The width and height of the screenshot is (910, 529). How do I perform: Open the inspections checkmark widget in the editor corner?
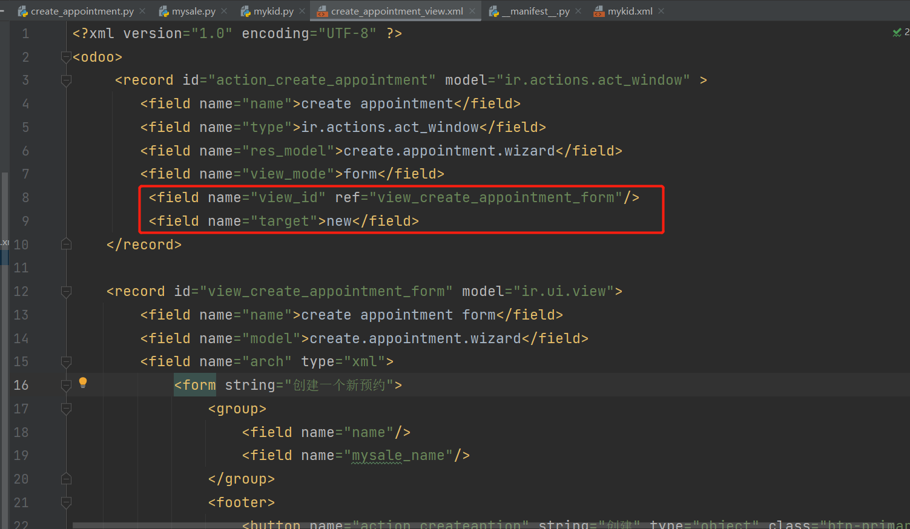pyautogui.click(x=897, y=32)
